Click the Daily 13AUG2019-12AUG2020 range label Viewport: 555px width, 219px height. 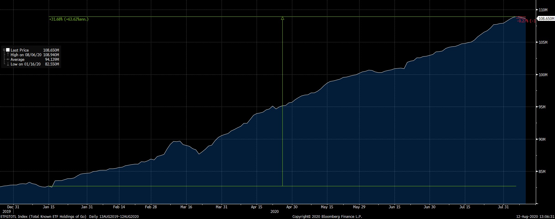point(114,216)
